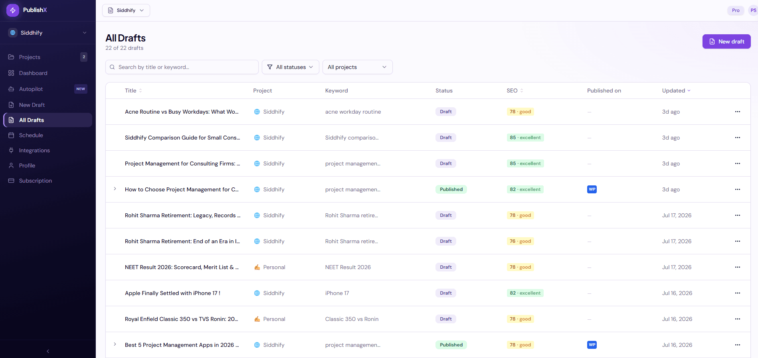Click the New draft button
The height and width of the screenshot is (358, 758).
(726, 41)
